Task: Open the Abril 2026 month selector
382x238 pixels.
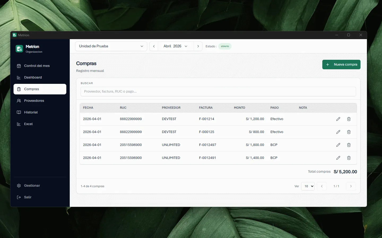Action: 176,46
